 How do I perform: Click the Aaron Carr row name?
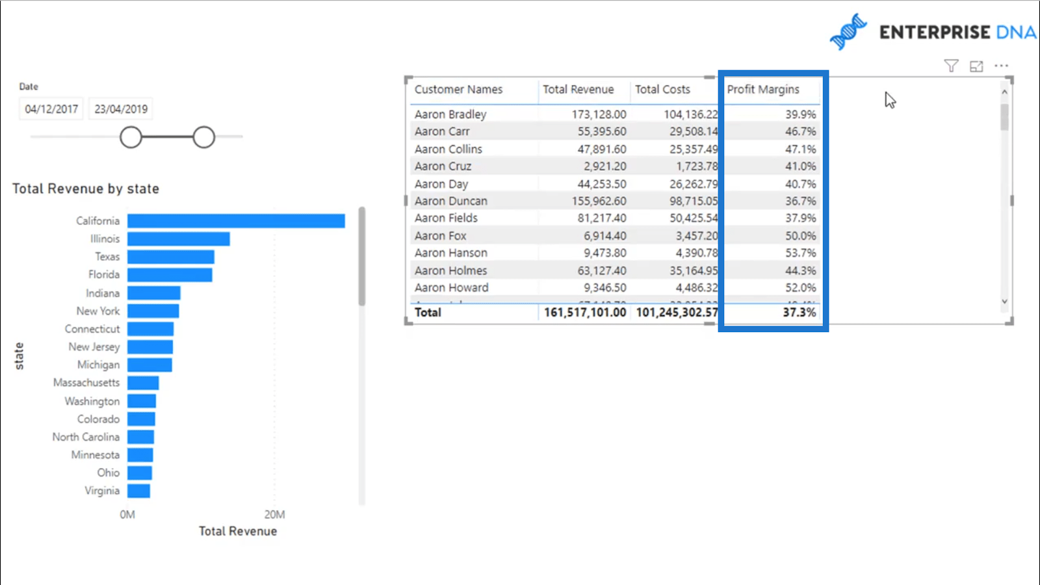[x=442, y=131]
